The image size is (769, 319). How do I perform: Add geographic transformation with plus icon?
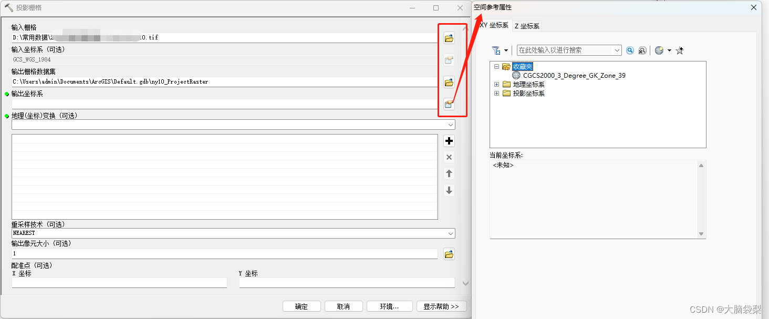click(449, 141)
